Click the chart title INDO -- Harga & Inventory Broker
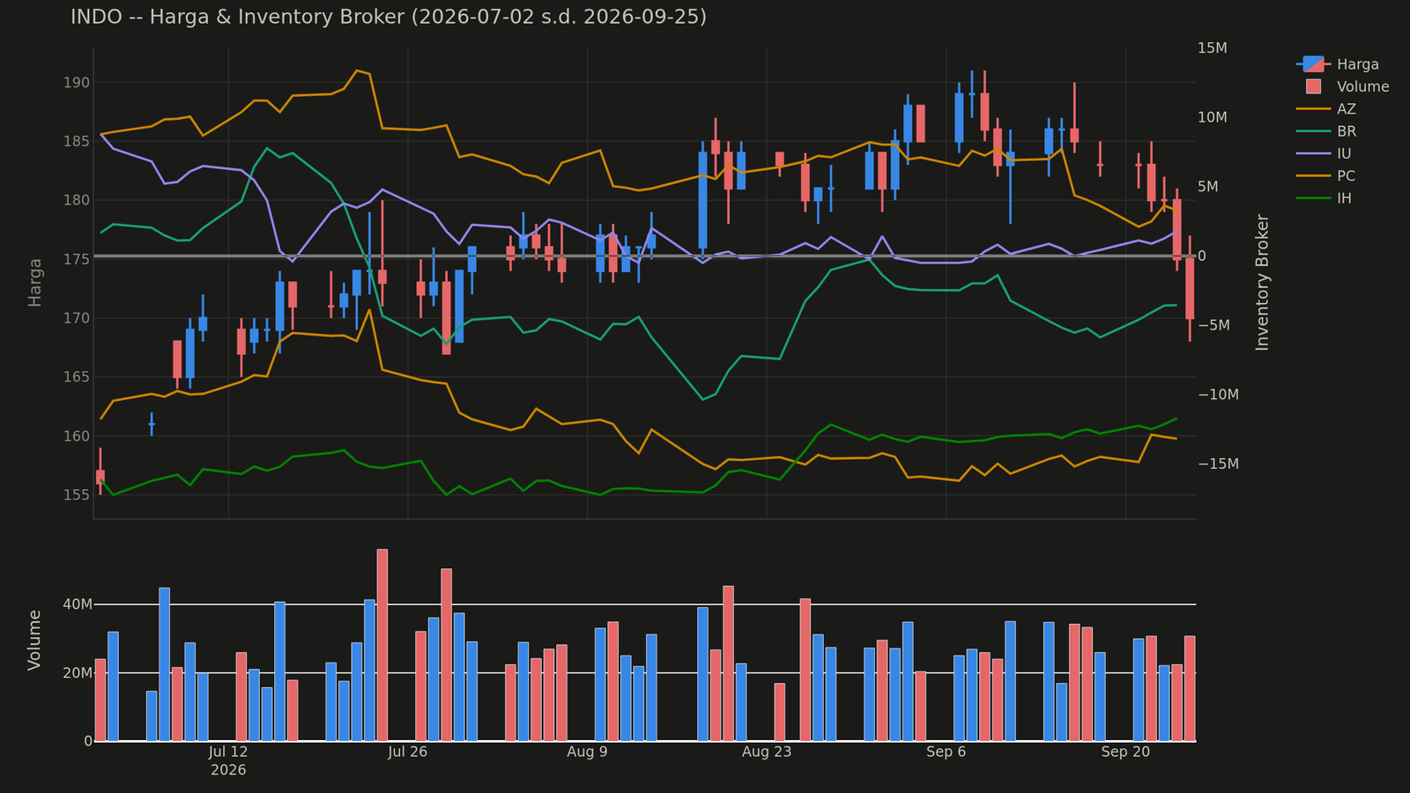The height and width of the screenshot is (793, 1410). click(x=389, y=17)
